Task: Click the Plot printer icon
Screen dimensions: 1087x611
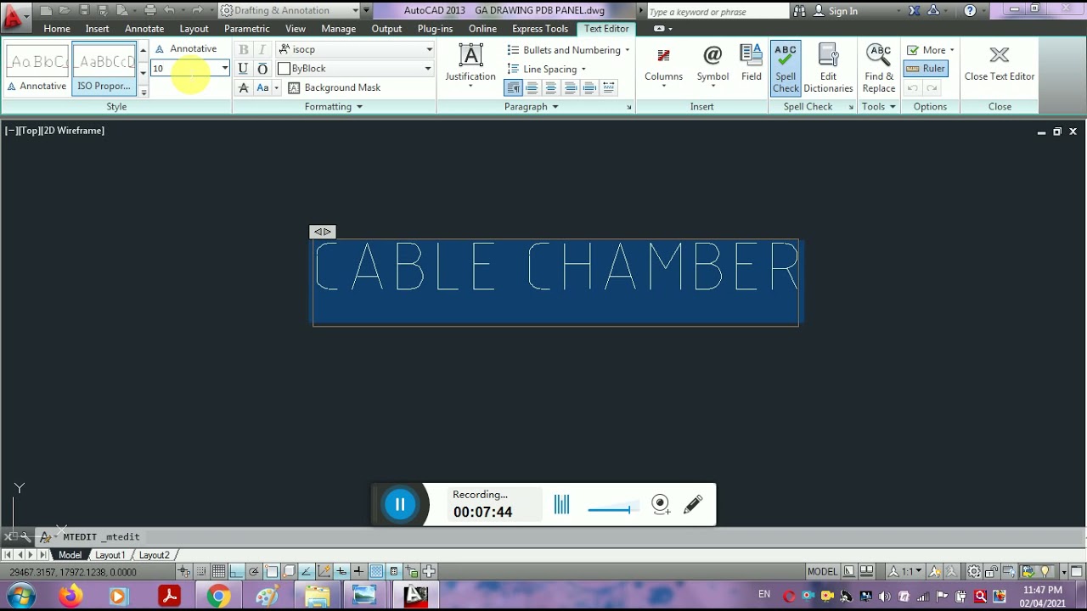Action: tap(150, 10)
